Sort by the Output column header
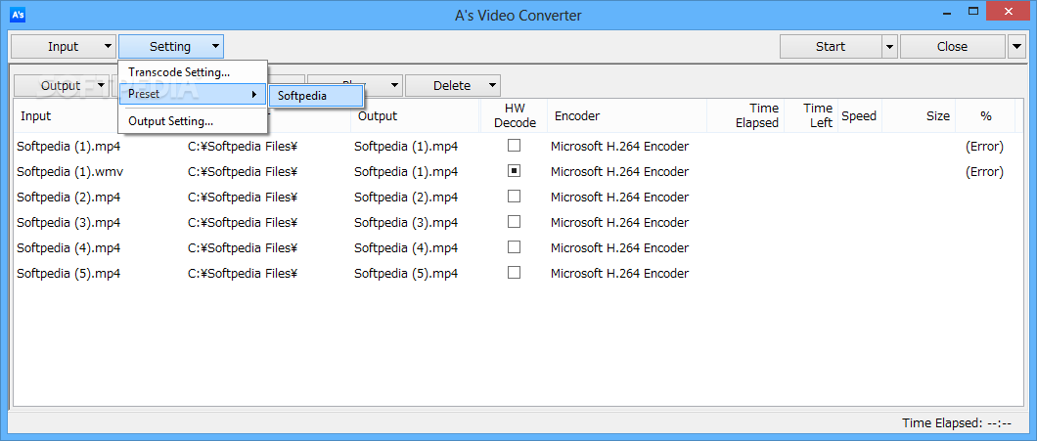Image resolution: width=1037 pixels, height=441 pixels. (416, 116)
